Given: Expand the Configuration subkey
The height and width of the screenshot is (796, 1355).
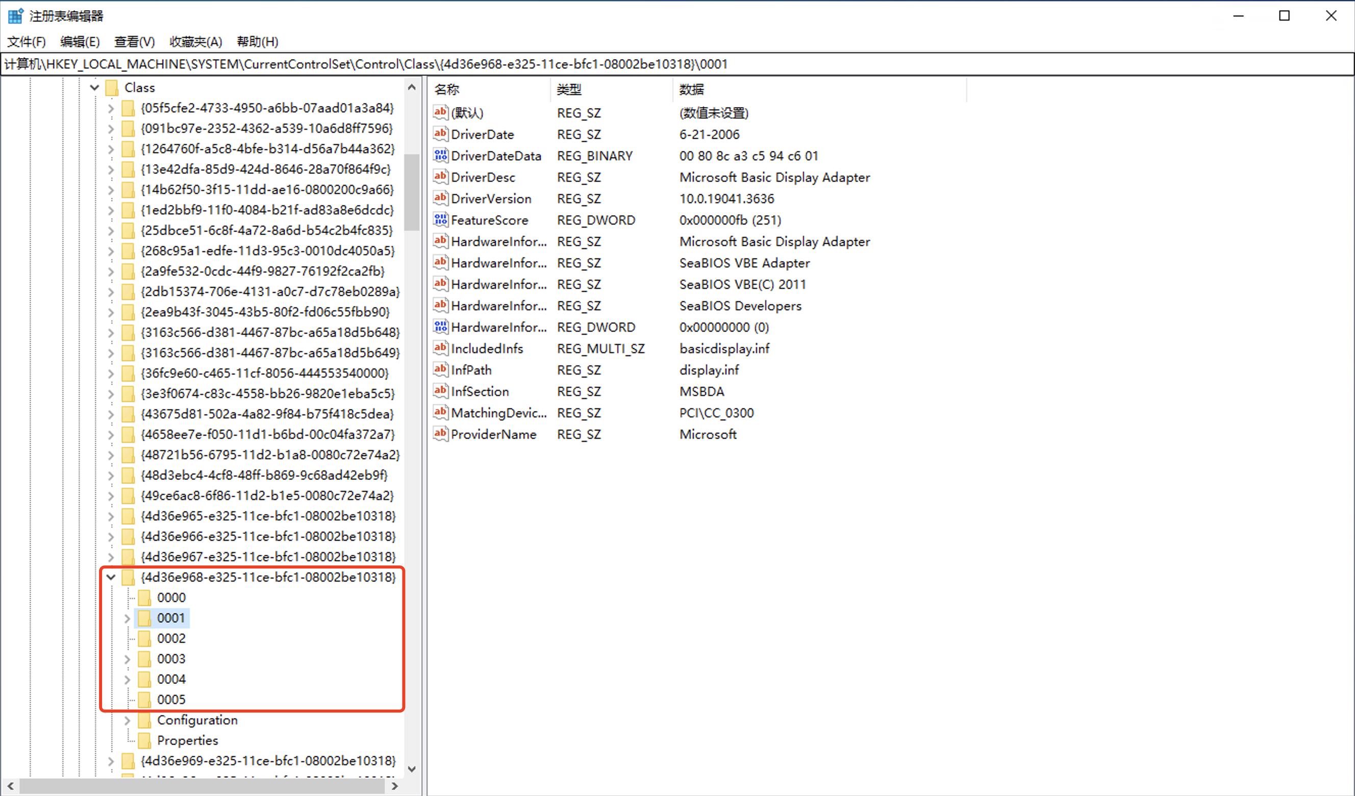Looking at the screenshot, I should [127, 720].
